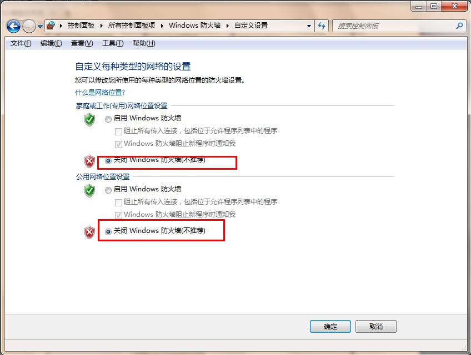Click the grey Forward arrow button
This screenshot has height=355, width=471.
tap(29, 27)
